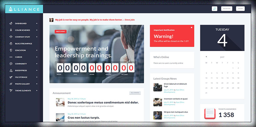Click the Community chat icon

(11, 64)
